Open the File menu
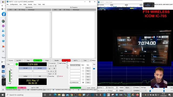This screenshot has height=97, width=173. click(x=8, y=4)
